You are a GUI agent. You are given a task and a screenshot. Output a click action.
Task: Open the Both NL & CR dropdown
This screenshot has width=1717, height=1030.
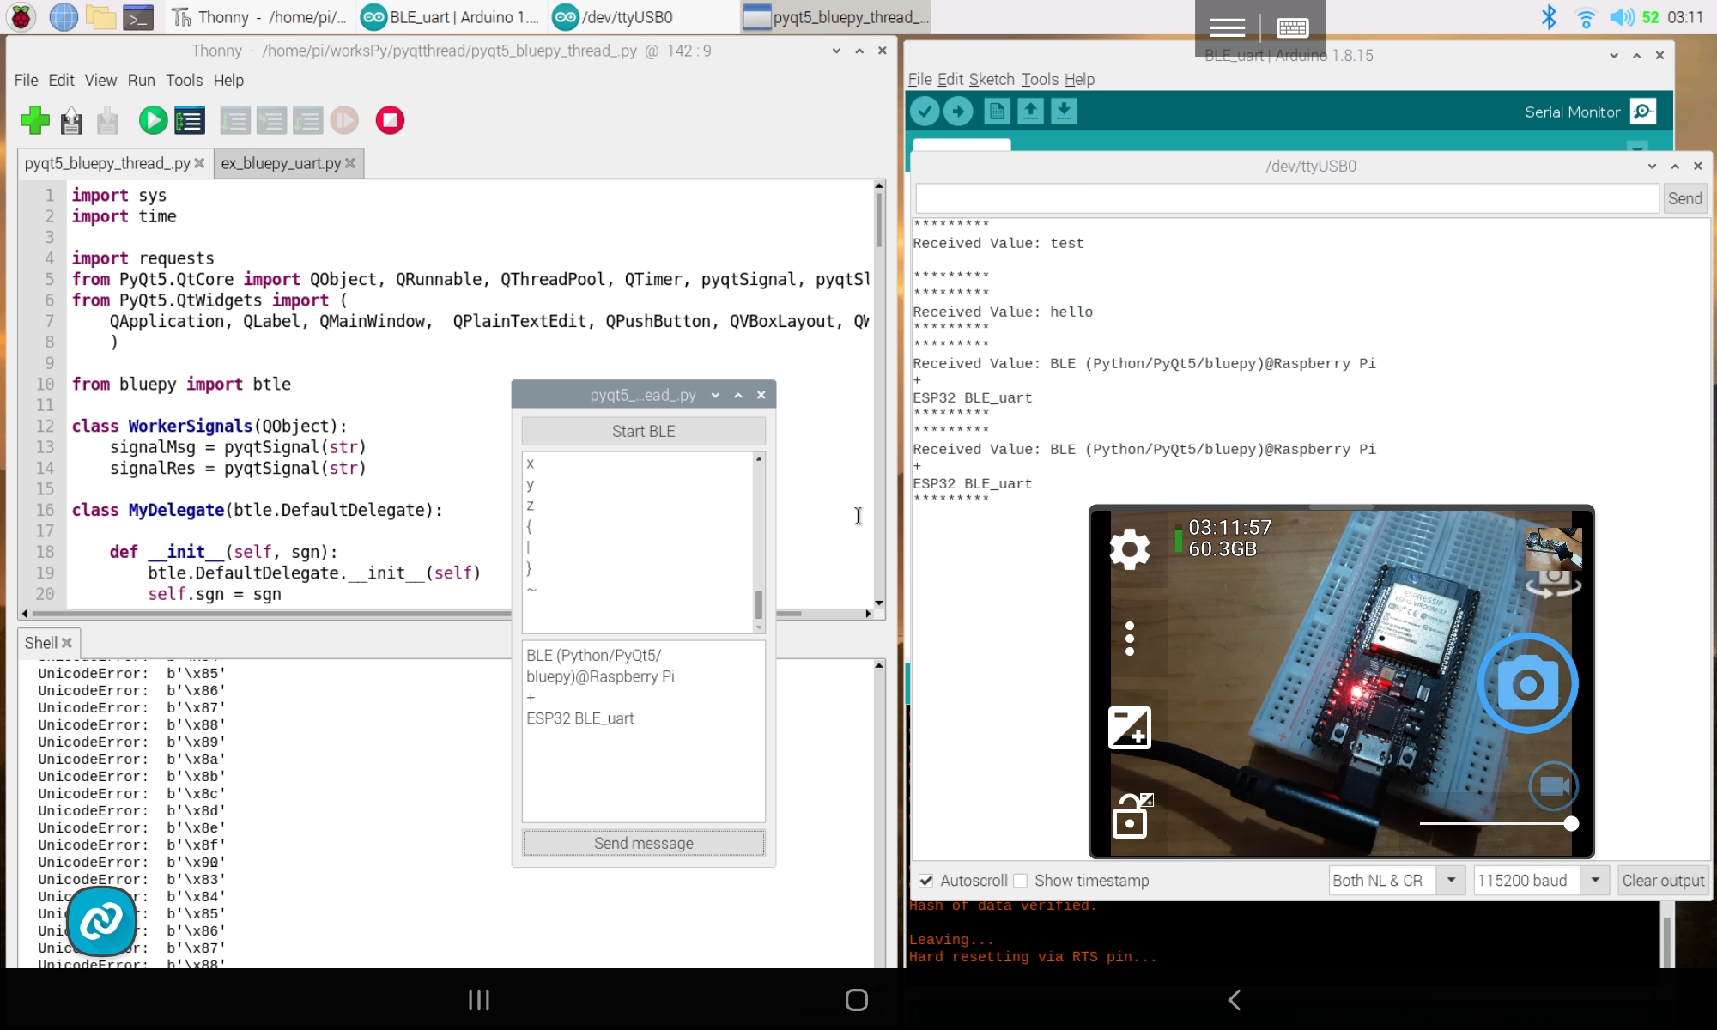(1452, 880)
